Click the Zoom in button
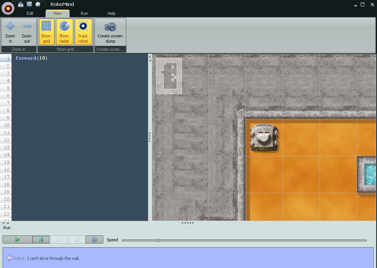The width and height of the screenshot is (377, 268). point(10,32)
